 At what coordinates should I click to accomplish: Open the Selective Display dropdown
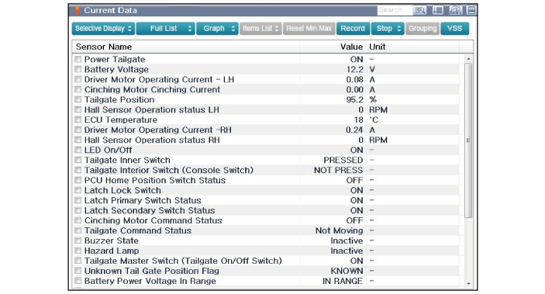pos(103,29)
